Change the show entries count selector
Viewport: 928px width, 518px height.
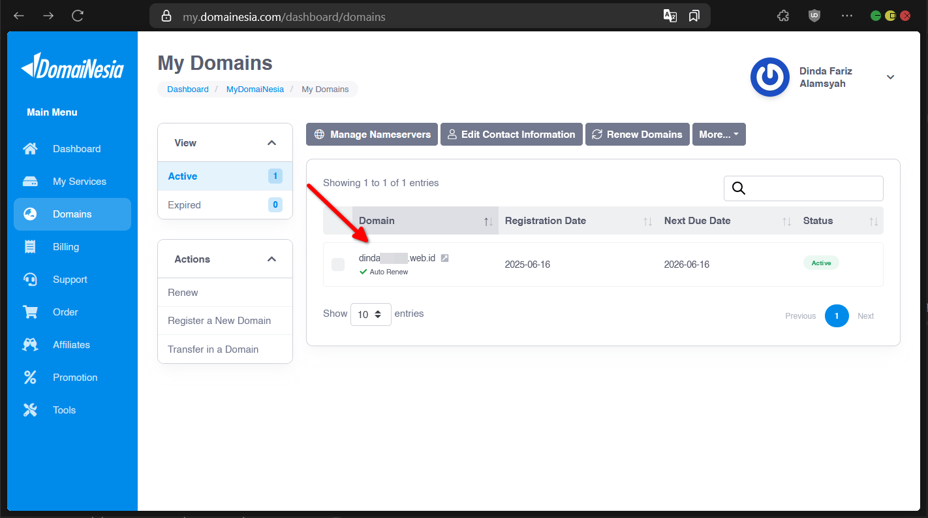coord(371,314)
